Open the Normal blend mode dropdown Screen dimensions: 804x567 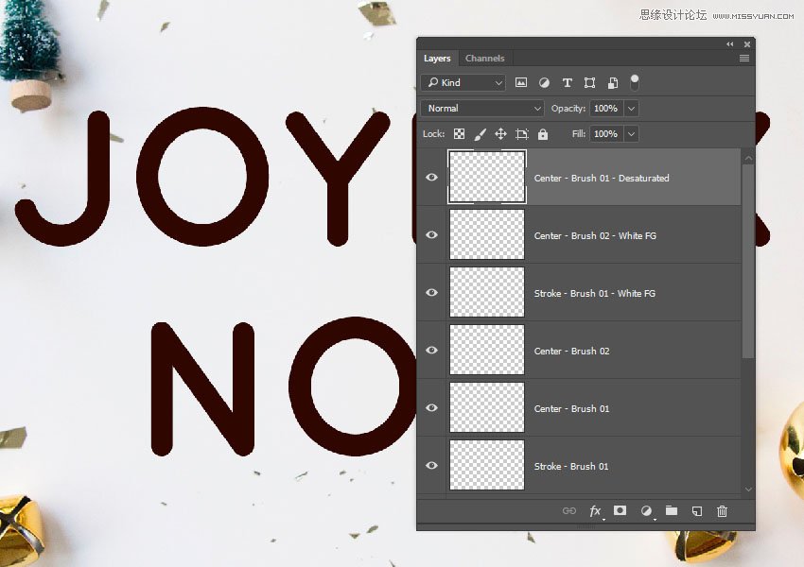tap(482, 109)
